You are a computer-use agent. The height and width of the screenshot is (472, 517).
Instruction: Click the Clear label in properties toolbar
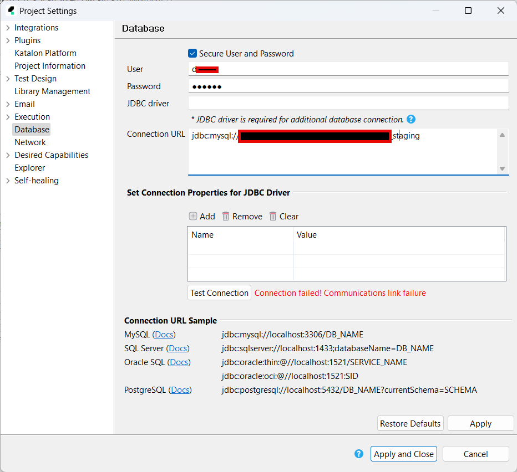tap(289, 217)
